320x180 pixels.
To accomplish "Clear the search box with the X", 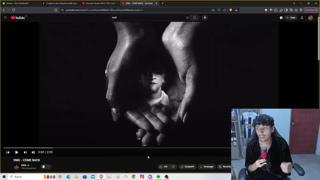I will [187, 17].
